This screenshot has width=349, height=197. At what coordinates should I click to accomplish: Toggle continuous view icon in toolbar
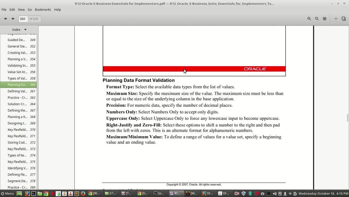[x=336, y=19]
